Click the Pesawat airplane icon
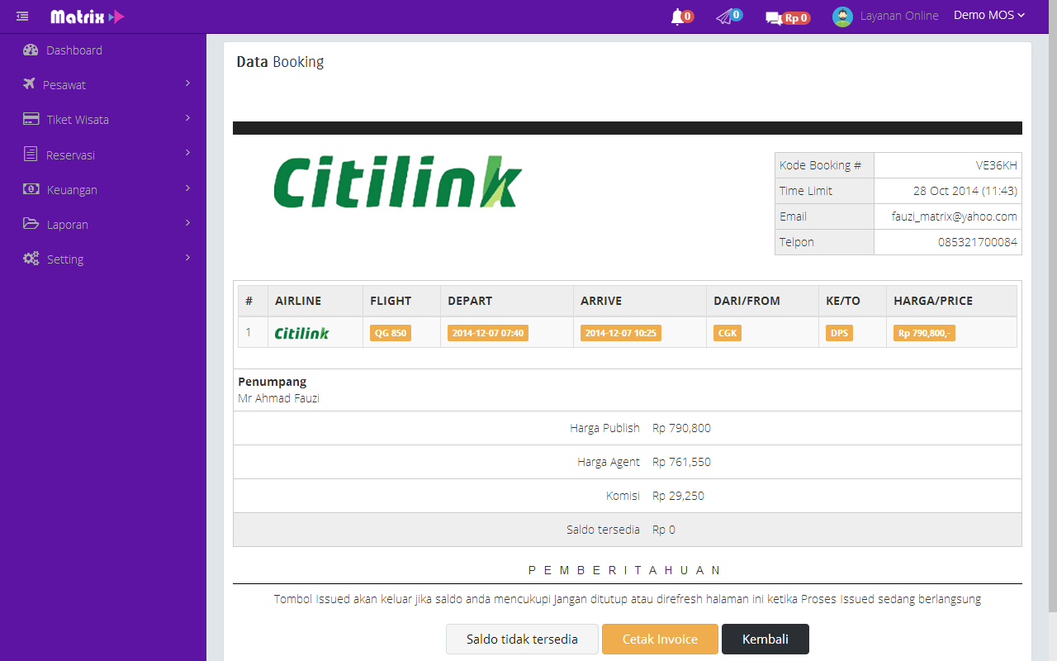This screenshot has width=1057, height=661. click(30, 84)
